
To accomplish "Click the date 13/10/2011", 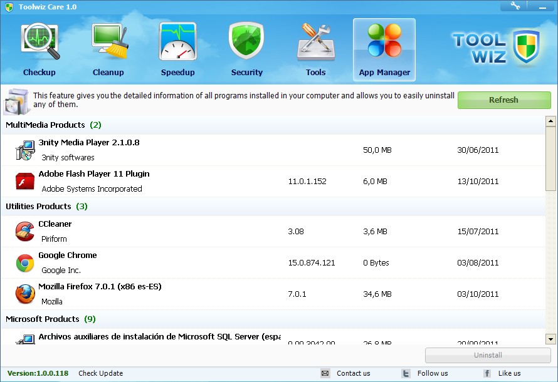I will point(478,181).
